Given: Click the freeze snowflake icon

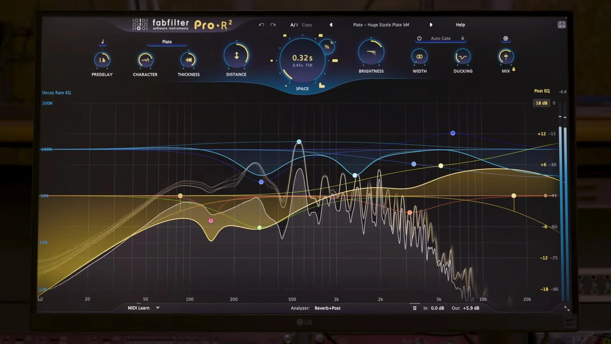Looking at the screenshot, I should click(505, 39).
